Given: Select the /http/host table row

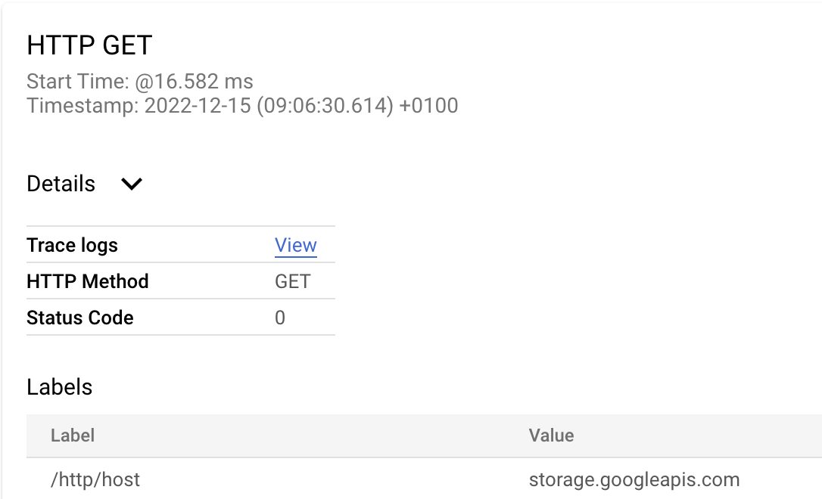Looking at the screenshot, I should [x=303, y=479].
